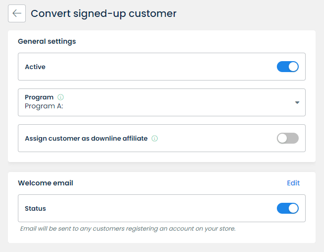This screenshot has height=252, width=324.
Task: Click the Welcome email section heading
Action: pos(45,183)
